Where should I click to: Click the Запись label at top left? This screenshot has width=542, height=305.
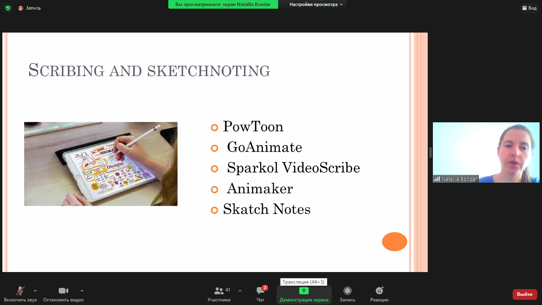[x=33, y=8]
